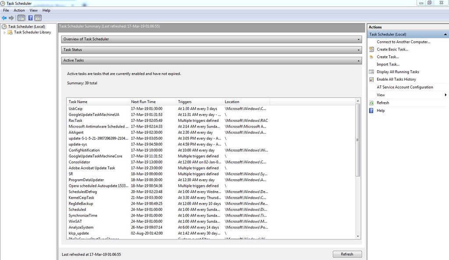Screen dimensions: 449x260
Task: Click the scroll down arrow of tasks list
Action: coord(358,236)
